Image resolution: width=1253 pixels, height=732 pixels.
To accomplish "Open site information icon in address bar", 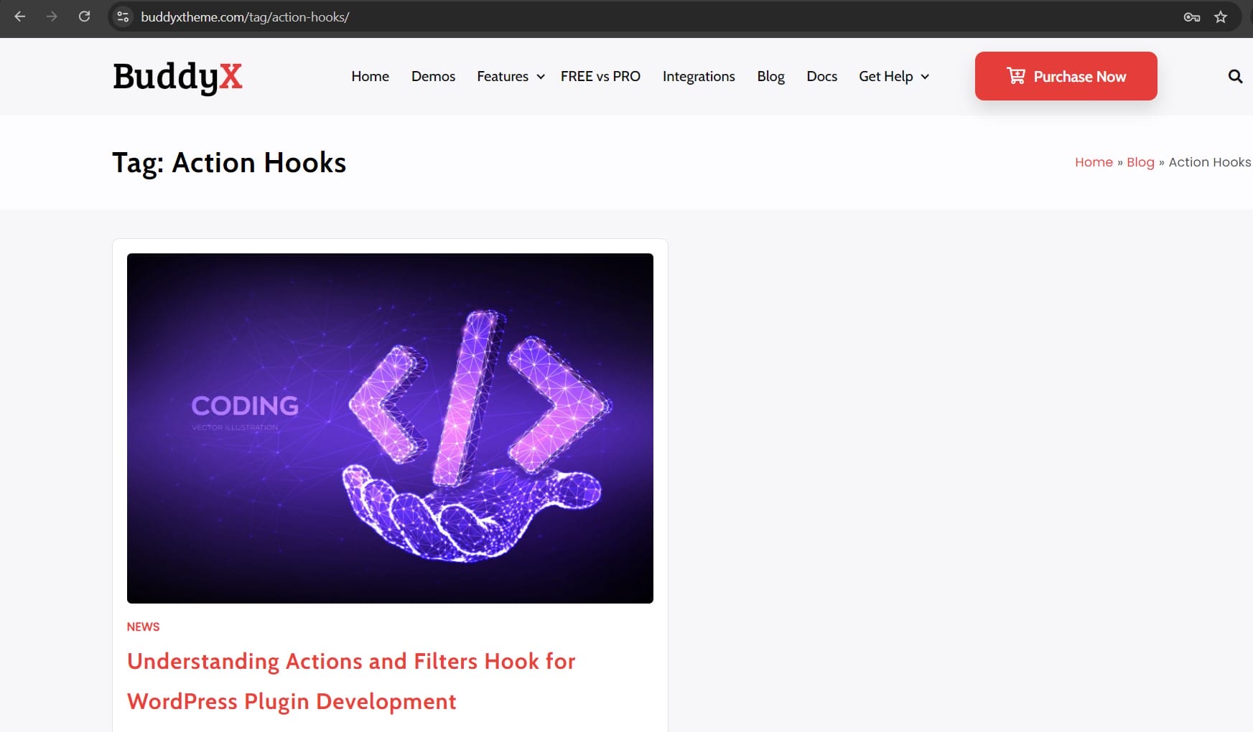I will coord(124,17).
